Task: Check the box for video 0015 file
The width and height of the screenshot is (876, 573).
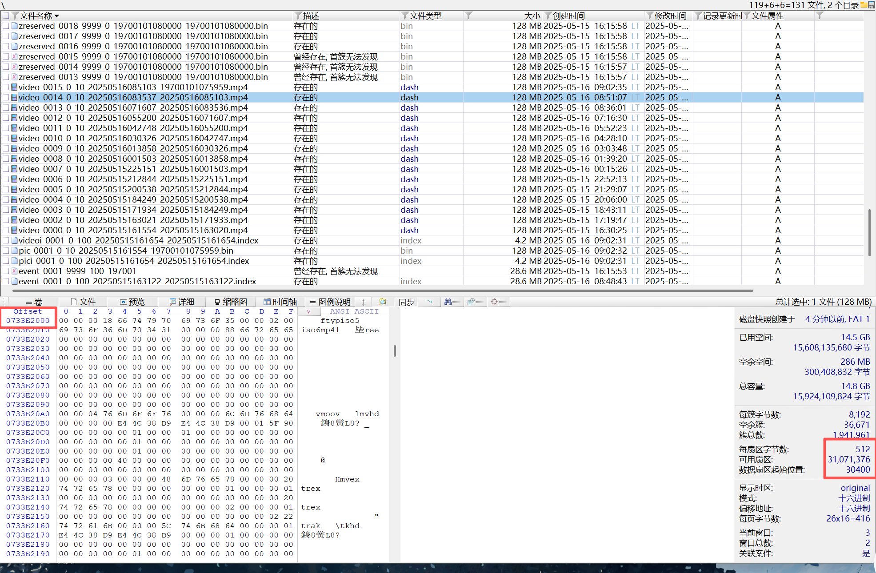Action: tap(6, 88)
